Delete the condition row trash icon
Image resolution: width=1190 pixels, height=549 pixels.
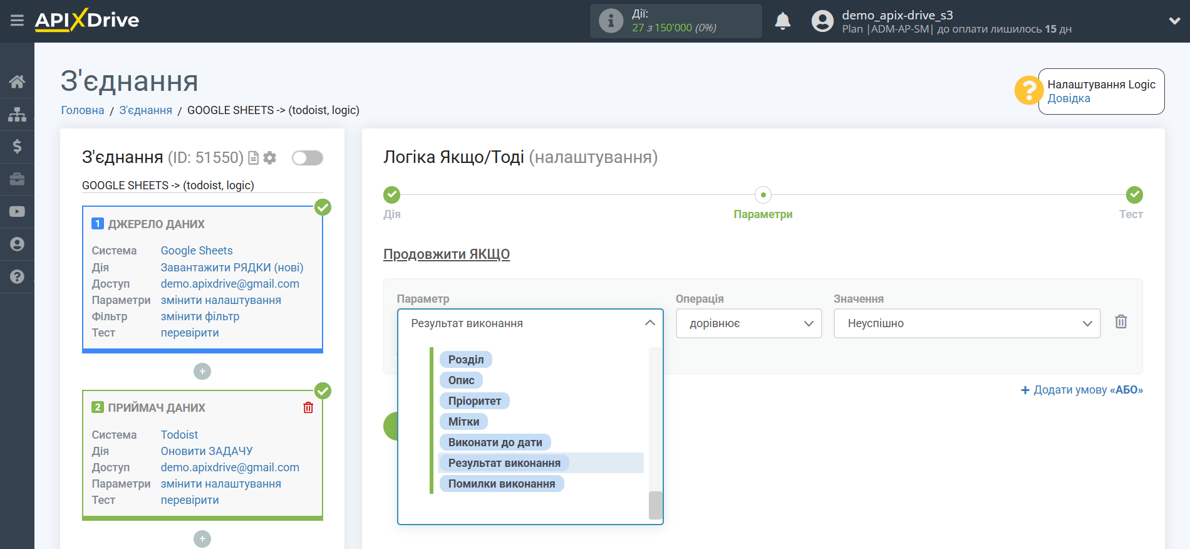point(1121,322)
